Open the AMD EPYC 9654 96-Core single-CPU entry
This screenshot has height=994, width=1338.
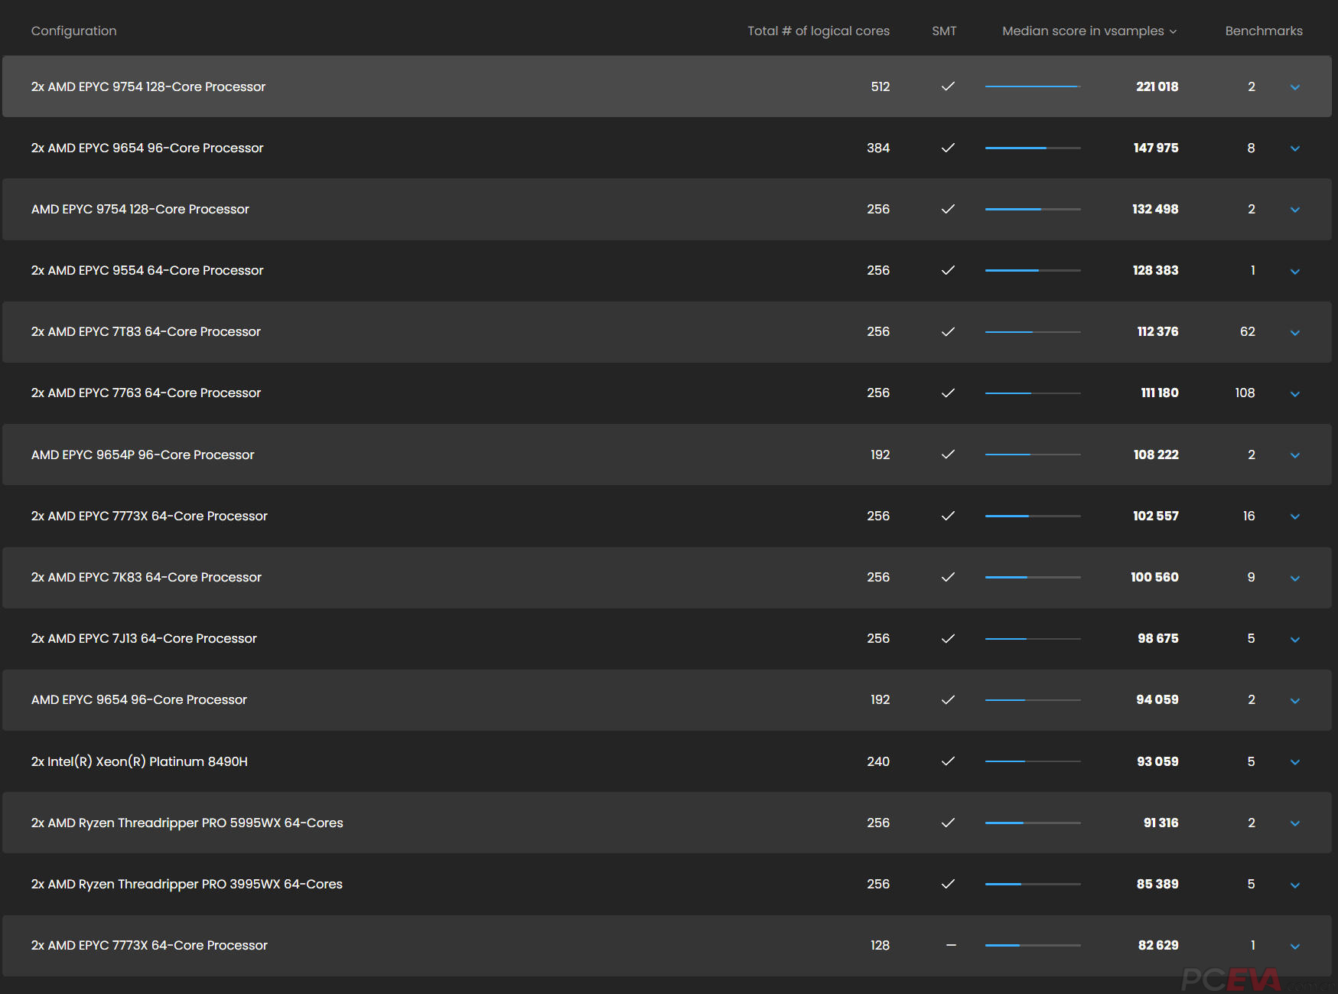click(139, 699)
